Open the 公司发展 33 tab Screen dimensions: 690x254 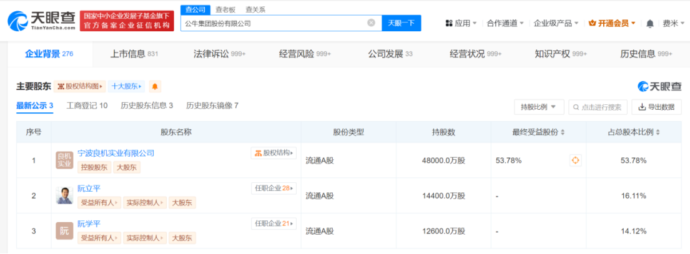pos(390,54)
